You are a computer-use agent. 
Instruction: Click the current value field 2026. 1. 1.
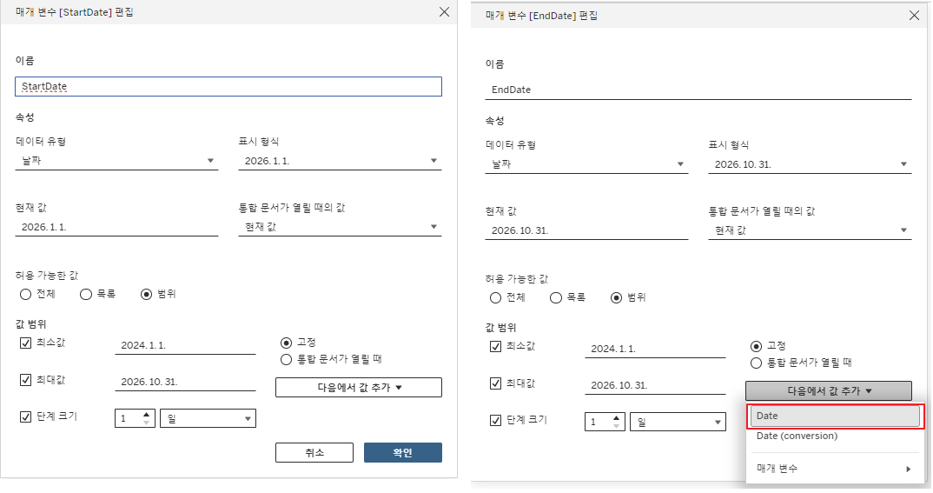(x=116, y=227)
